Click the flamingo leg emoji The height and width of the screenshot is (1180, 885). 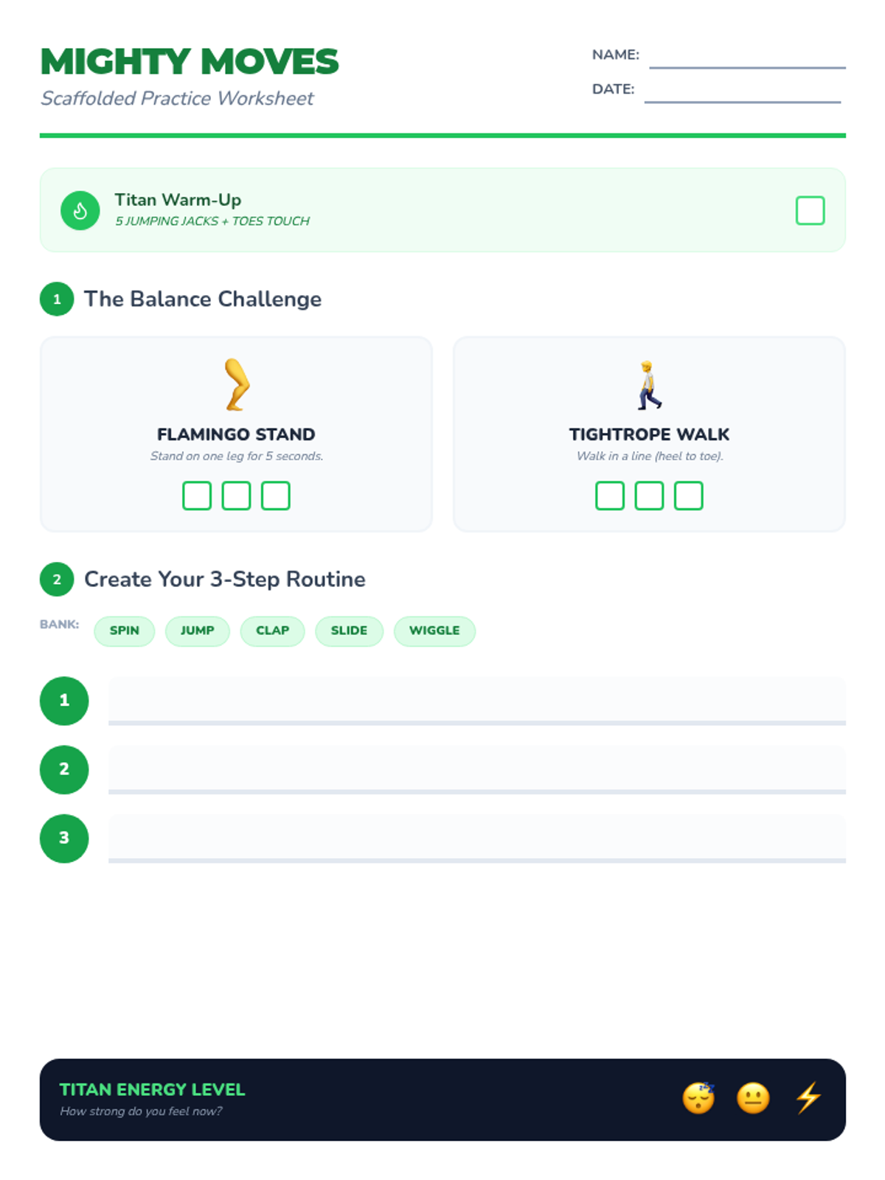tap(237, 384)
